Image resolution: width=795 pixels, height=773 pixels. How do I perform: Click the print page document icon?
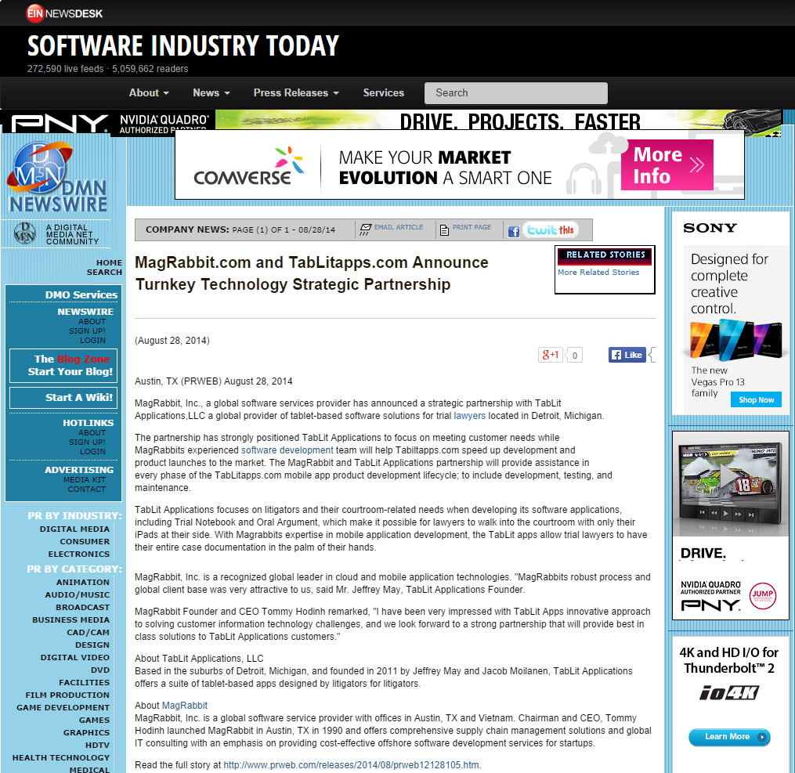point(444,230)
